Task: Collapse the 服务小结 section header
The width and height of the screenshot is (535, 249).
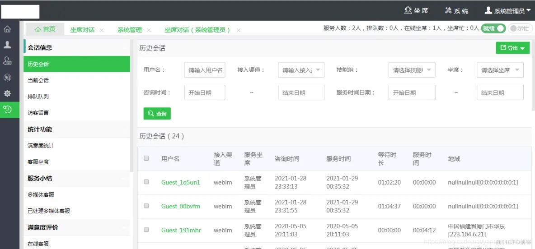Action: pos(77,178)
